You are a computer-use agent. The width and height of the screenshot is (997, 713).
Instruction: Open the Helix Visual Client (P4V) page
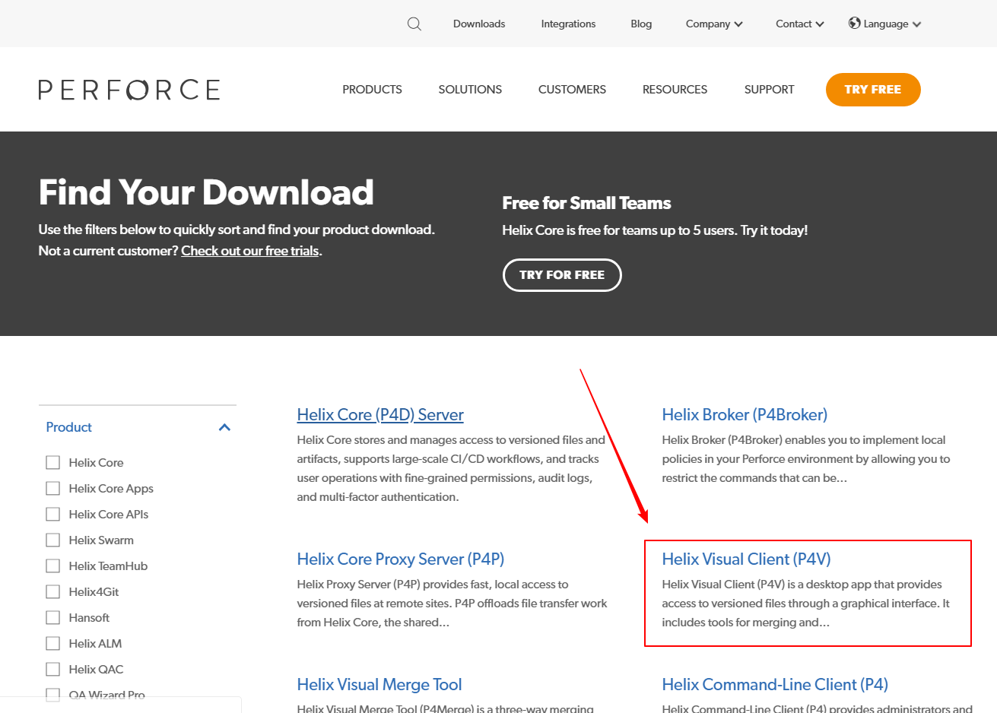(745, 559)
